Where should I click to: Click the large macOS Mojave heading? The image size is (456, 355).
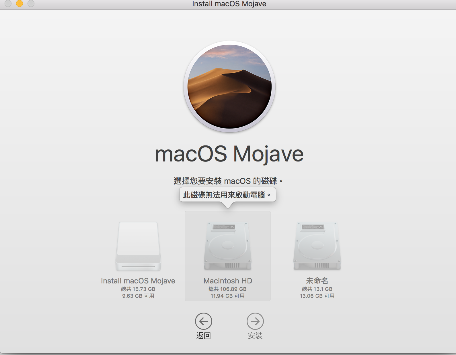(x=229, y=154)
